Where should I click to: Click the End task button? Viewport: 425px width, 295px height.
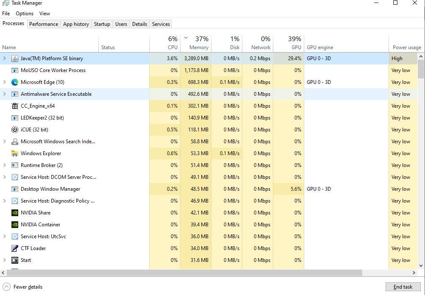[x=403, y=287]
